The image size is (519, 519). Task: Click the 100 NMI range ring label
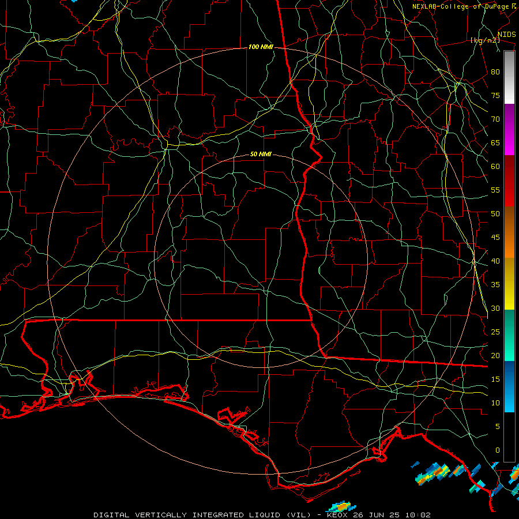(x=261, y=47)
